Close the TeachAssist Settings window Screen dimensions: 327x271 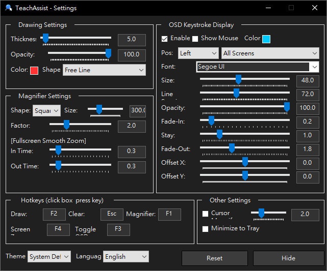(314, 8)
